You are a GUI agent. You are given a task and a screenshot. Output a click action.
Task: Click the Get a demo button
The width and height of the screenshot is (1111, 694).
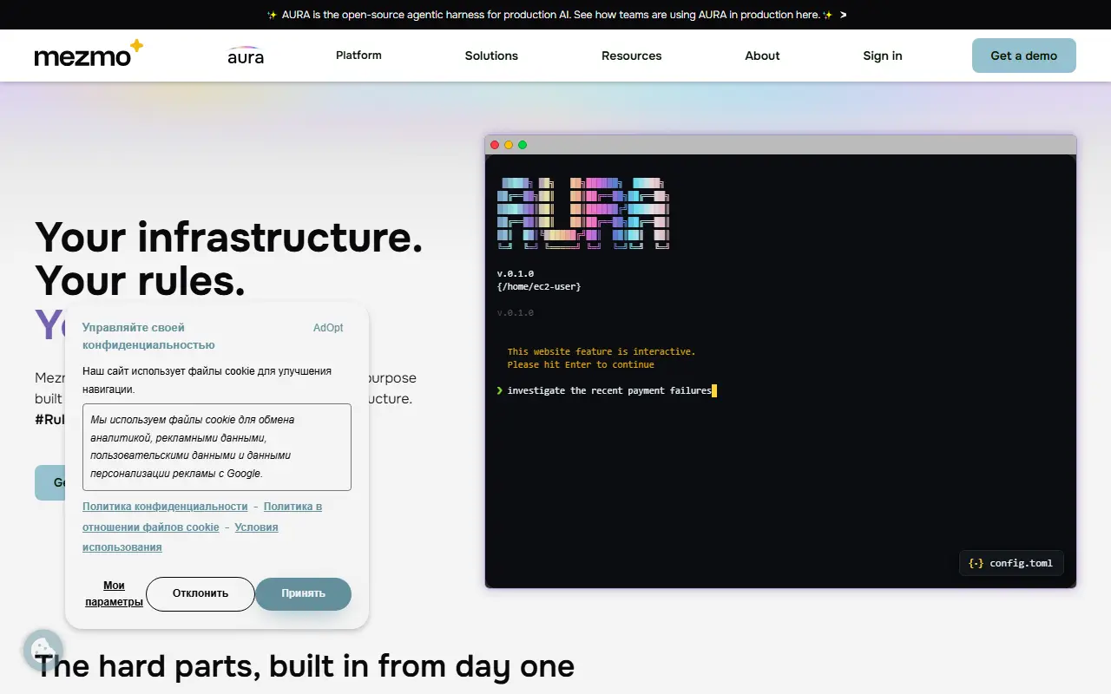[1024, 56]
